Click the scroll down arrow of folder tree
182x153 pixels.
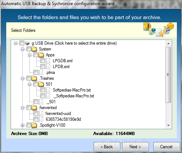[168, 126]
